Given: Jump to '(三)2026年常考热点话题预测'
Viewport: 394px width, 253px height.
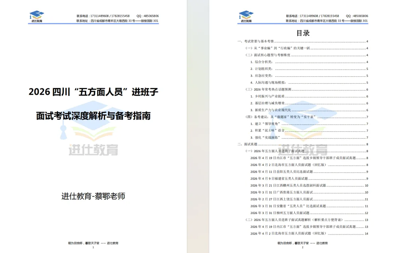Looking at the screenshot, I should tap(306, 90).
